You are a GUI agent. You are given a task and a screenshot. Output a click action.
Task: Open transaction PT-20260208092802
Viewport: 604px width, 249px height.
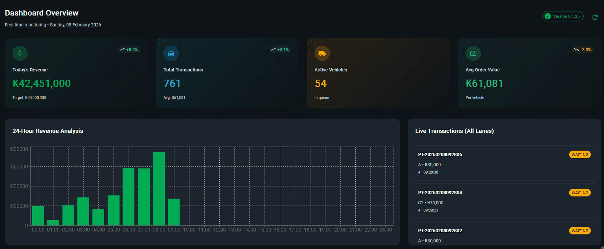pyautogui.click(x=504, y=234)
